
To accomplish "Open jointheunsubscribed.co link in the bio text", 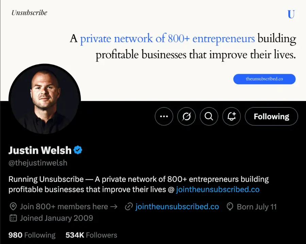I will click(x=218, y=189).
